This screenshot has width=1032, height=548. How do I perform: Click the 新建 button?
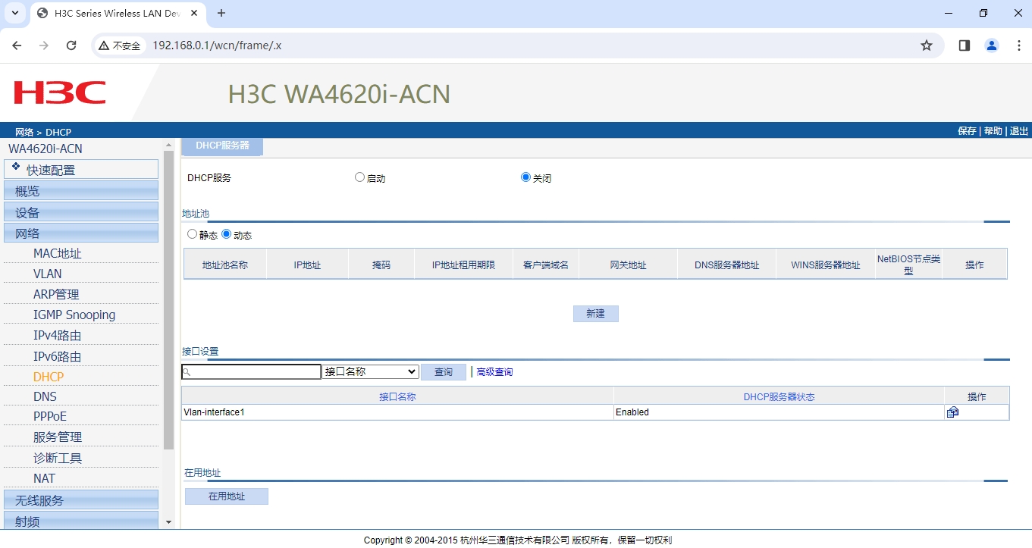596,314
